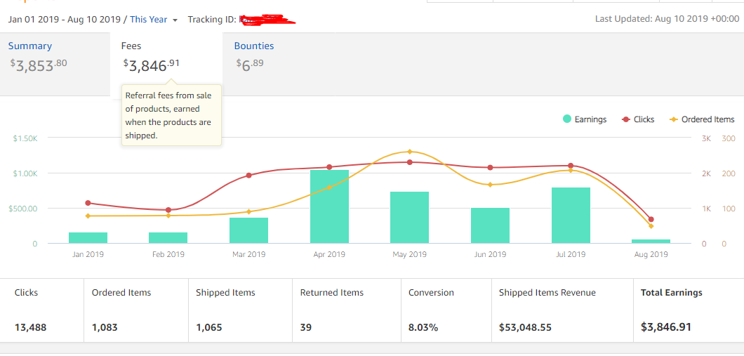Click the Jun 2019 earnings bar
744x356 pixels.
point(490,225)
